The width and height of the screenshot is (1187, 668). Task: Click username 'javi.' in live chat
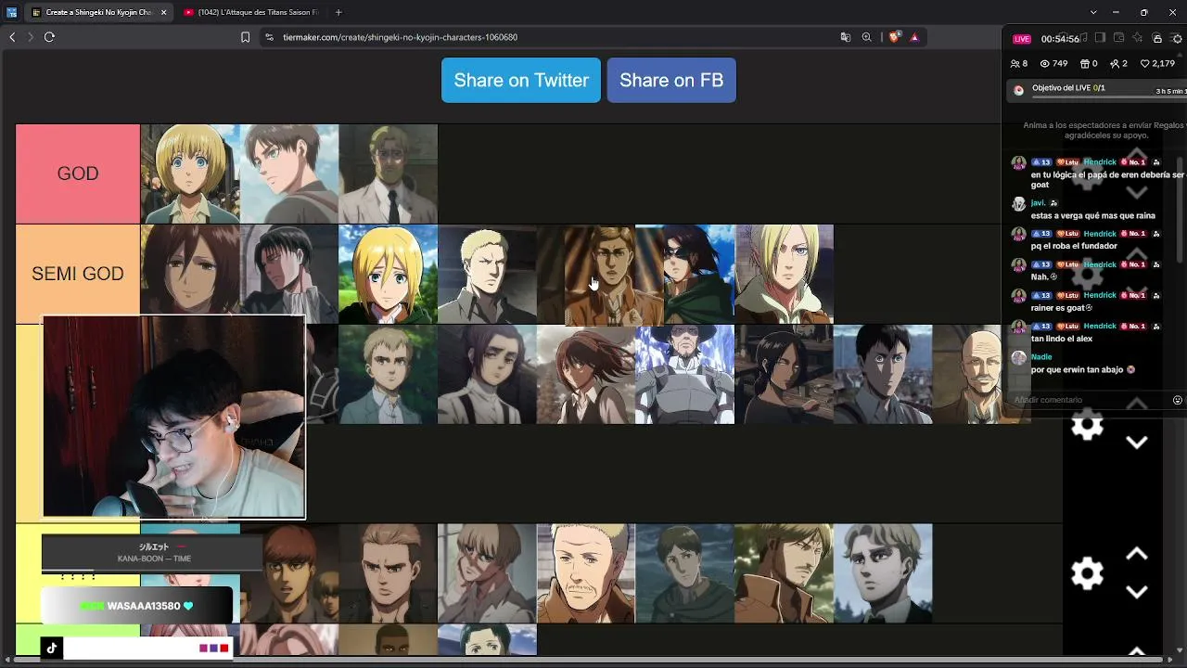(1038, 203)
